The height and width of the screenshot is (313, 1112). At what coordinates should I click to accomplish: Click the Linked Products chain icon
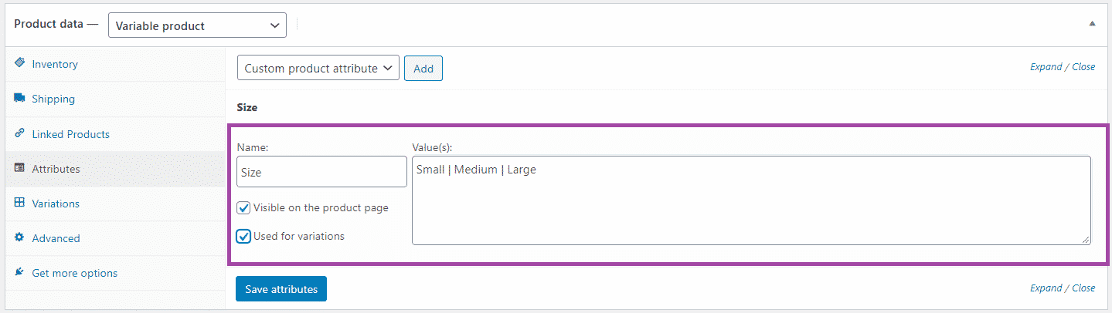19,133
